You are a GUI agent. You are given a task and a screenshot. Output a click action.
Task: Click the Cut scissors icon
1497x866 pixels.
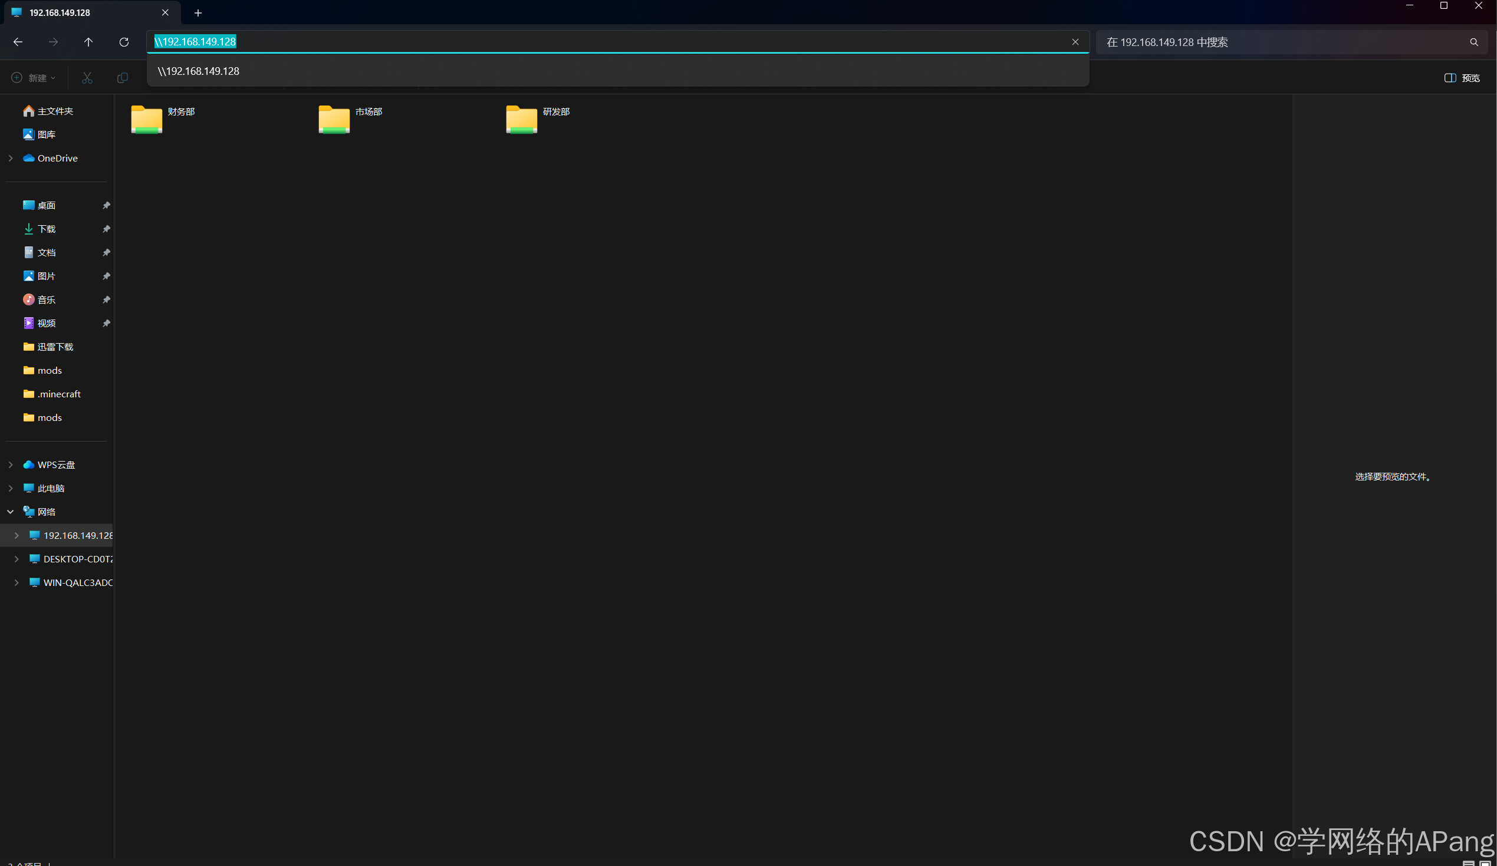point(87,78)
